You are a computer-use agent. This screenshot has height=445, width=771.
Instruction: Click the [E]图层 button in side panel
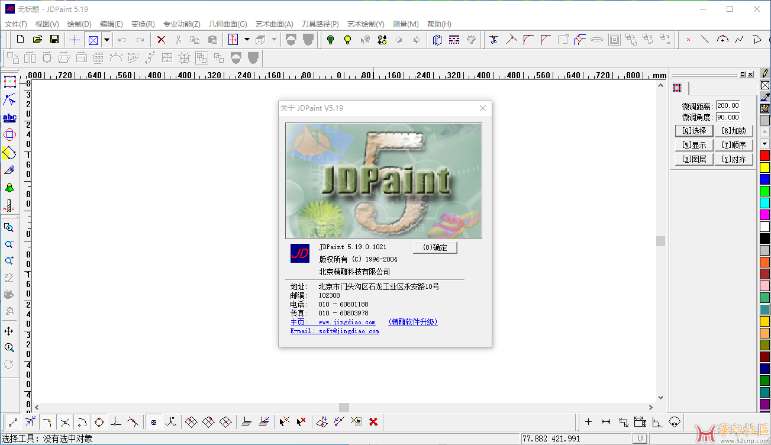(x=694, y=159)
